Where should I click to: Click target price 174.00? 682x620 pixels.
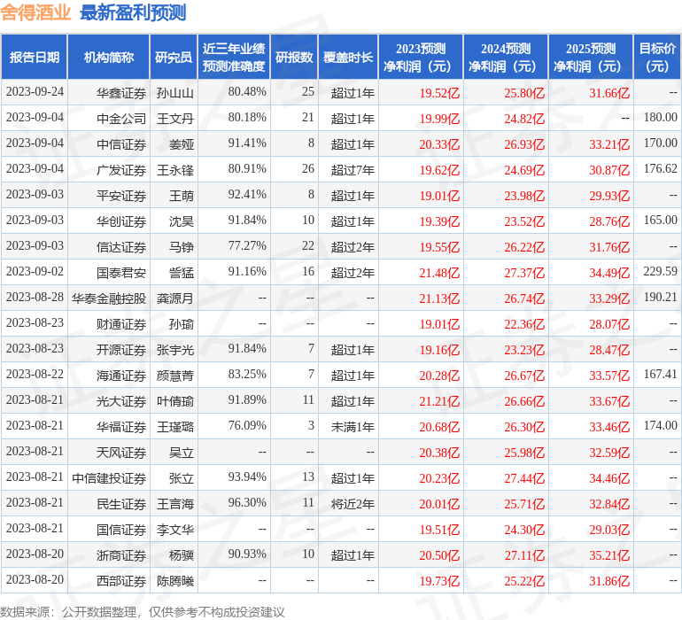[x=660, y=425]
